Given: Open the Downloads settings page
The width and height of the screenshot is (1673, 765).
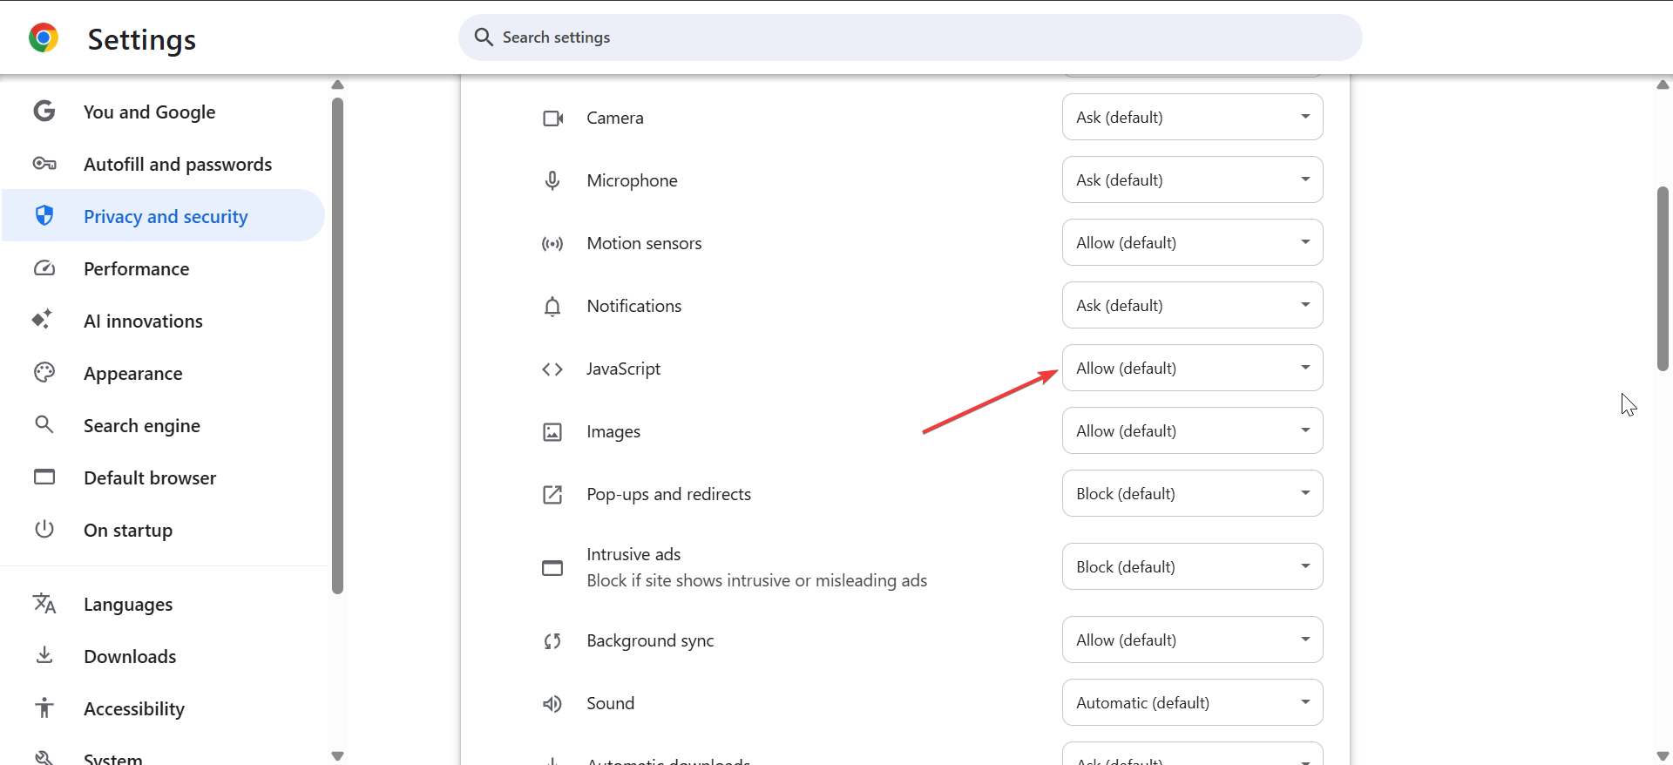Looking at the screenshot, I should pos(130,657).
